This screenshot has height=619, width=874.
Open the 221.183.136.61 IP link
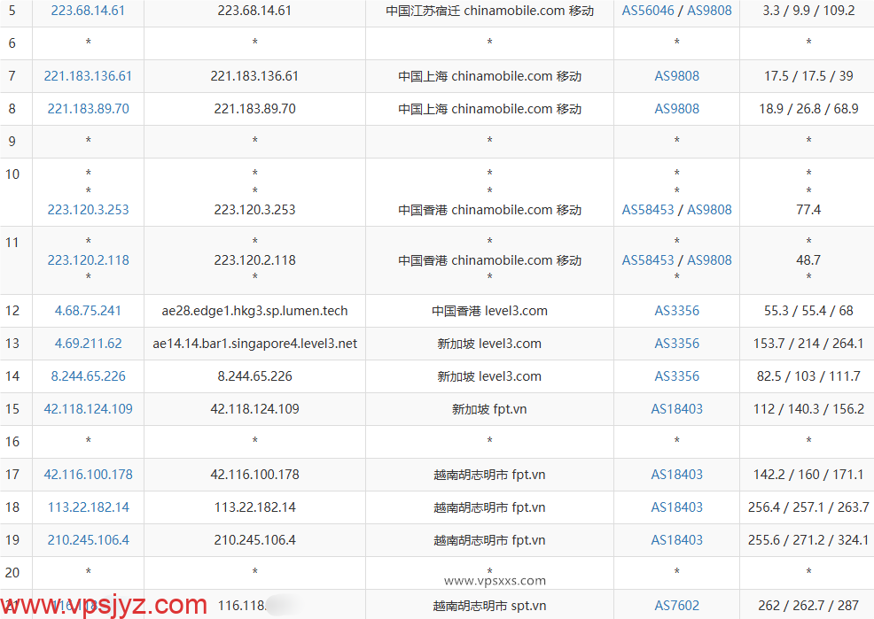point(88,76)
